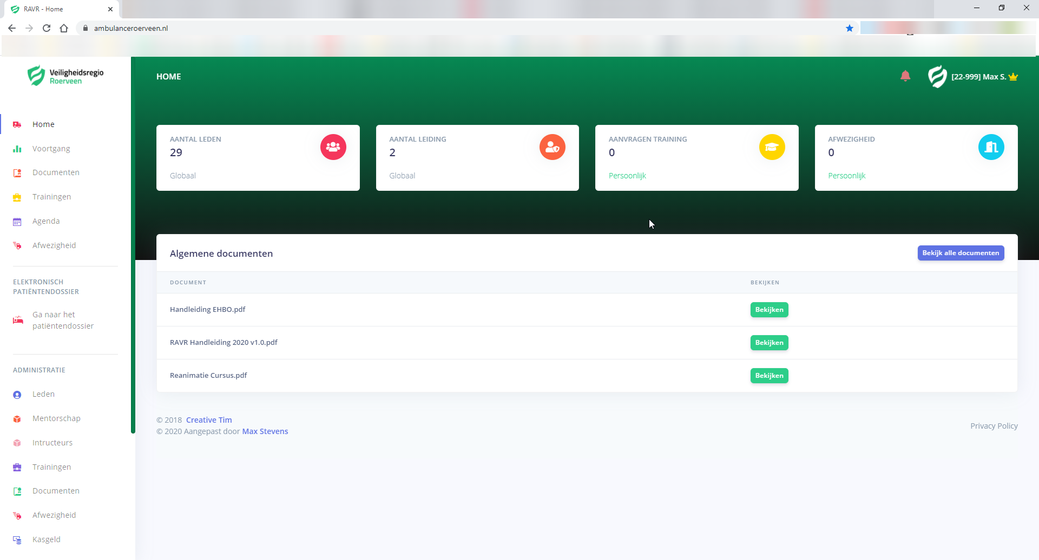Click the Veiligheidsregio Roerveen logo
Screen dimensions: 1039x560
pos(65,76)
